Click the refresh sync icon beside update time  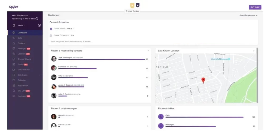(x=37, y=19)
